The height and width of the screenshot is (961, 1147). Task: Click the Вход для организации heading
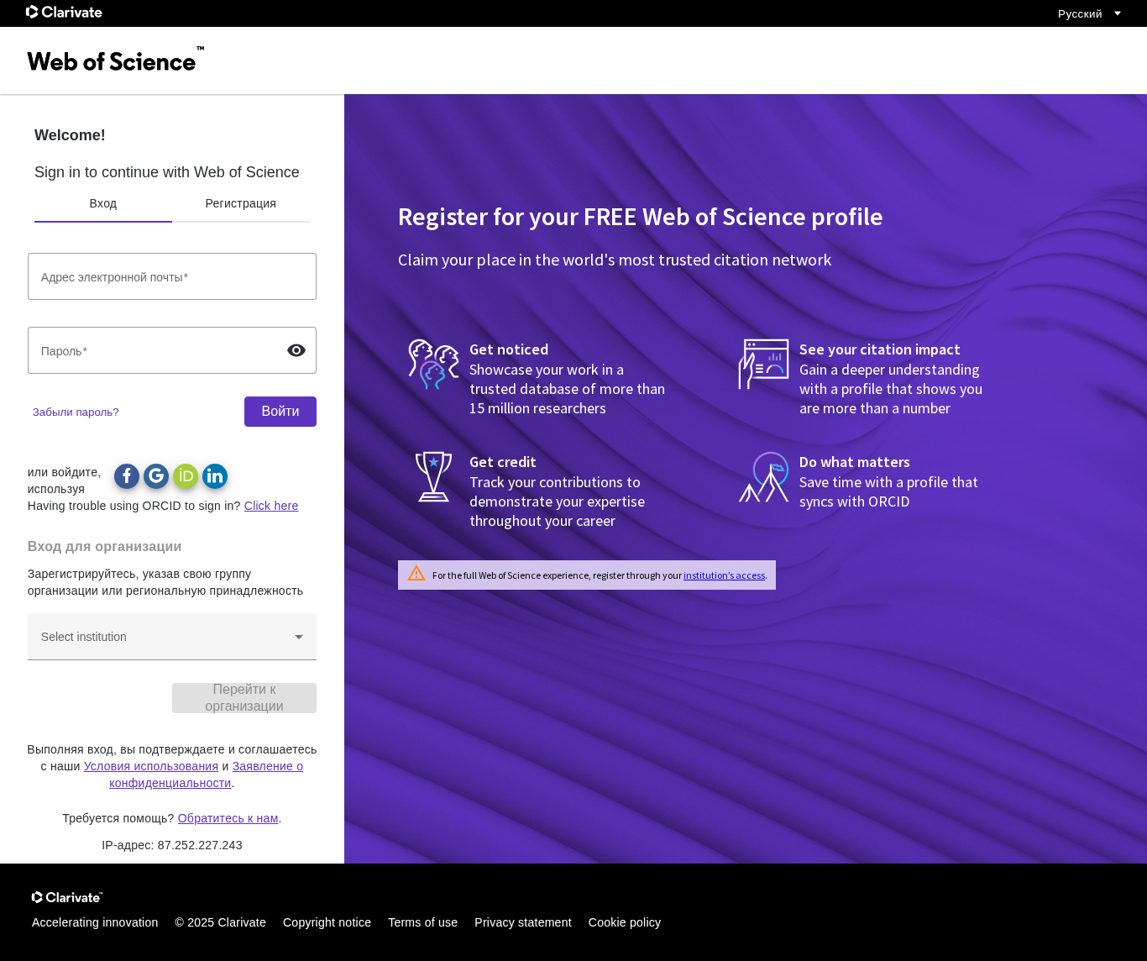104,546
